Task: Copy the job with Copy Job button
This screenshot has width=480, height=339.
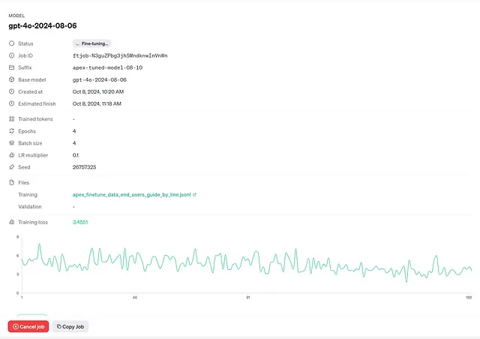Action: [70, 327]
